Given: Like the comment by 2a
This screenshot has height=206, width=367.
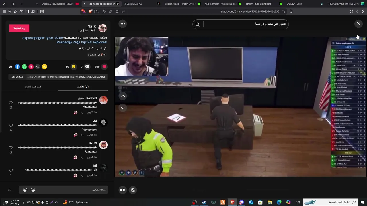Looking at the screenshot, I should pyautogui.click(x=11, y=126).
